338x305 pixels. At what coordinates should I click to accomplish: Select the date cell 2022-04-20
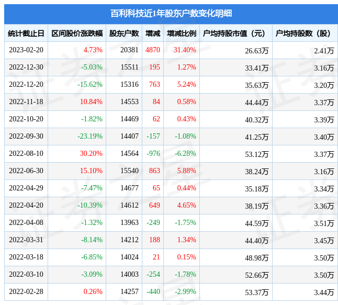click(x=26, y=205)
